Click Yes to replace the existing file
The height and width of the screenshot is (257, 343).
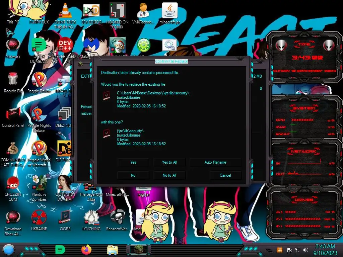133,162
